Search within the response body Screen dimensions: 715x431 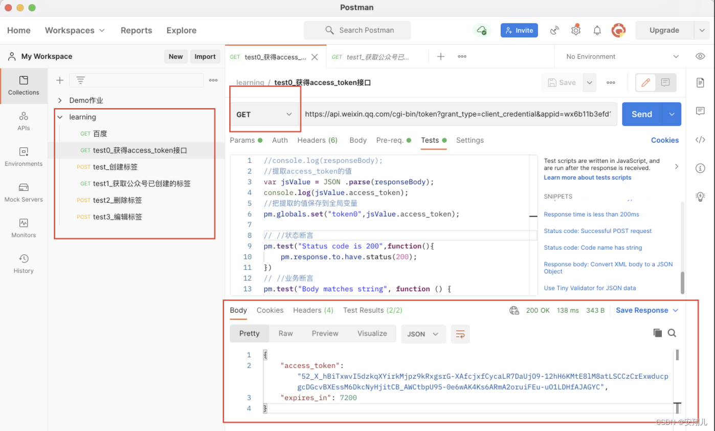(x=672, y=333)
